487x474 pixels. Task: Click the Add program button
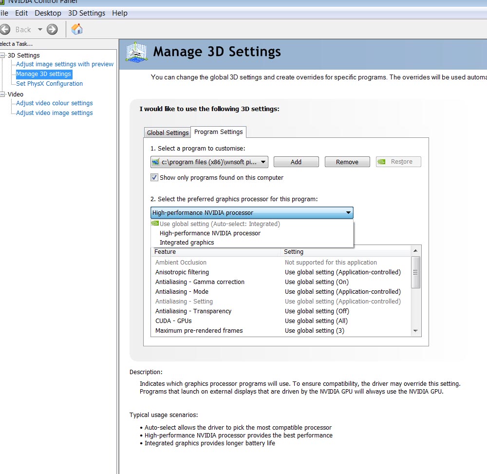point(296,162)
